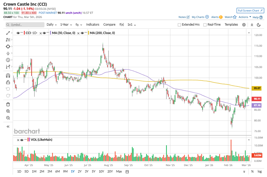
Task: Toggle visibility of VOL indicator
Action: pos(22,140)
